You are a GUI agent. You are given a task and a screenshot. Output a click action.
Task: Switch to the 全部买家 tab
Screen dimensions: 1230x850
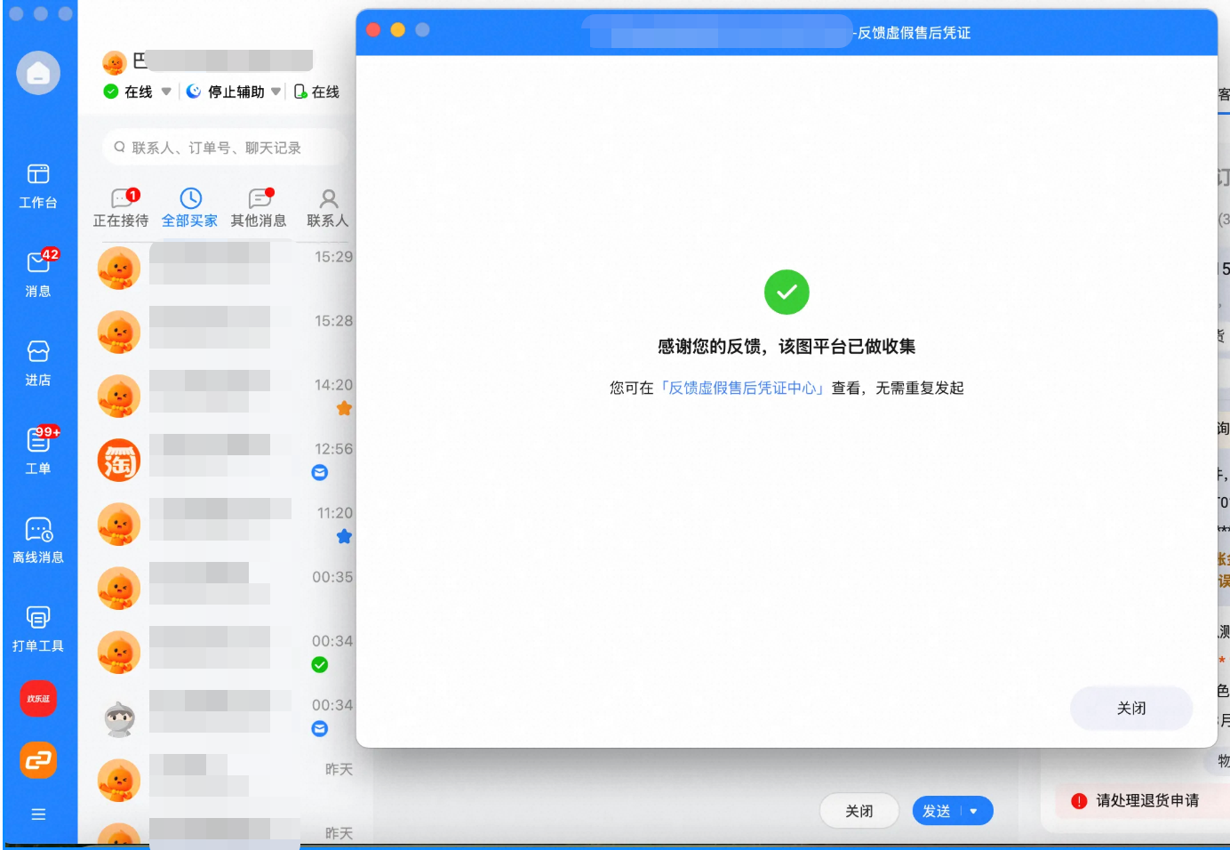pyautogui.click(x=189, y=209)
